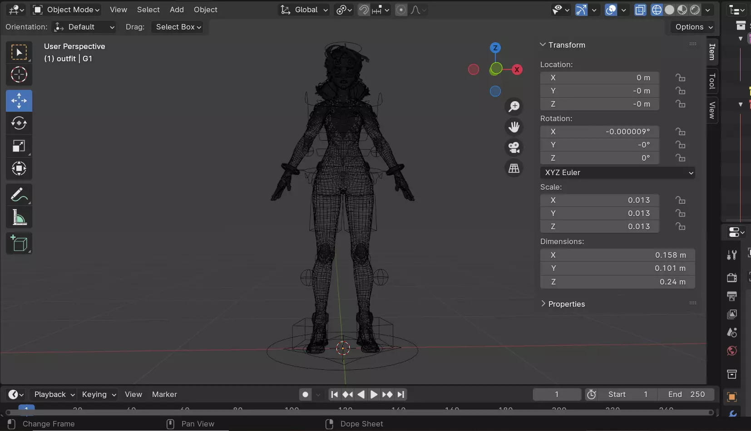The image size is (751, 431).
Task: Open the Add menu
Action: point(177,10)
